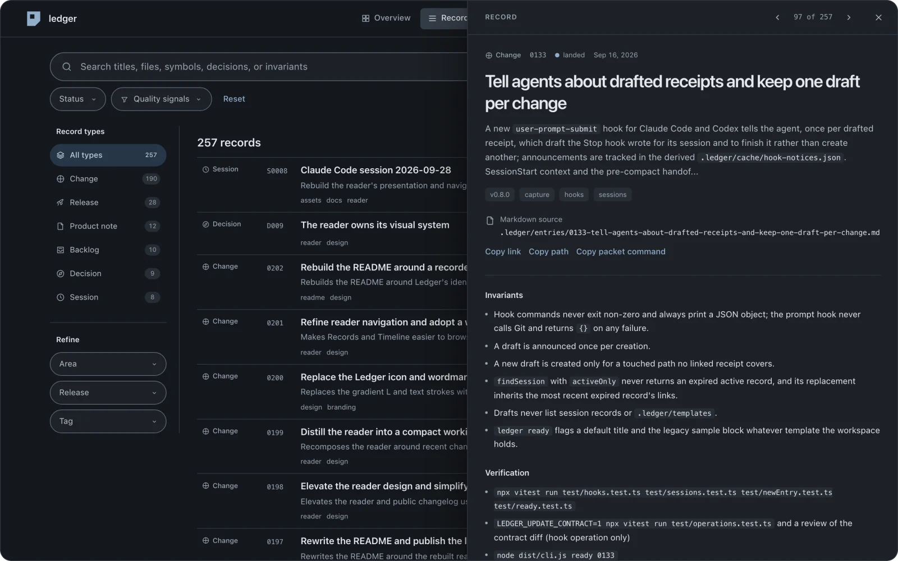Click the filter icon in Quality signals

click(125, 99)
